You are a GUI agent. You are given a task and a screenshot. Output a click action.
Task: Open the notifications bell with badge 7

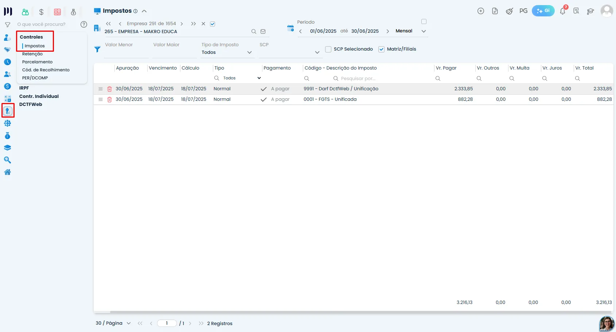563,11
